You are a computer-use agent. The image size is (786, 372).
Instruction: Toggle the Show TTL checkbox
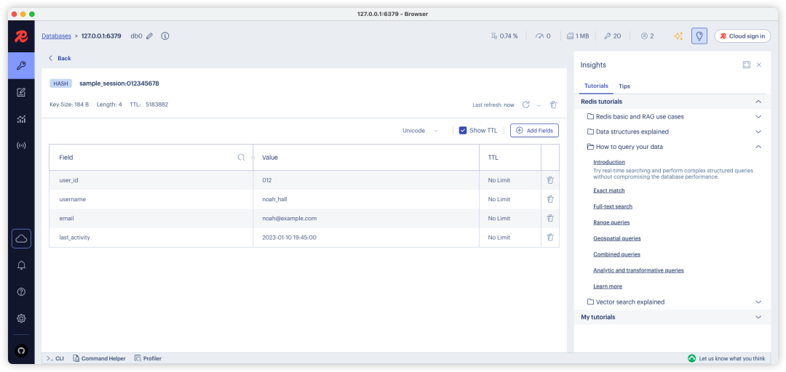pyautogui.click(x=463, y=130)
